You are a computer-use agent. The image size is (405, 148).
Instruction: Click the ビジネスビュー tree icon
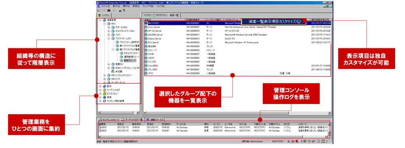tap(104, 94)
